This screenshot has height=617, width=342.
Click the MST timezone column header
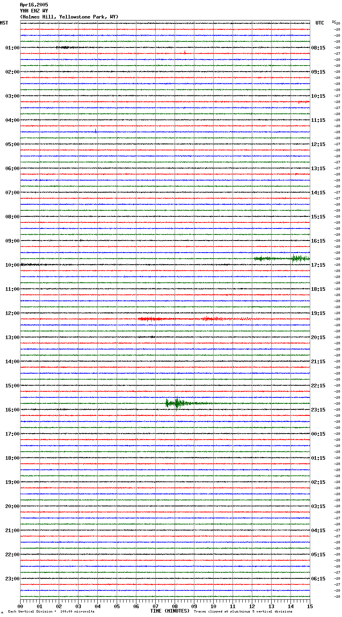(4, 23)
